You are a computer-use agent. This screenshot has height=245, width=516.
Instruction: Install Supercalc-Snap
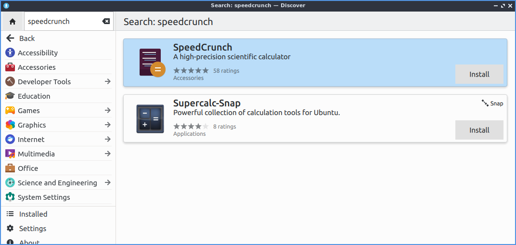click(x=479, y=130)
